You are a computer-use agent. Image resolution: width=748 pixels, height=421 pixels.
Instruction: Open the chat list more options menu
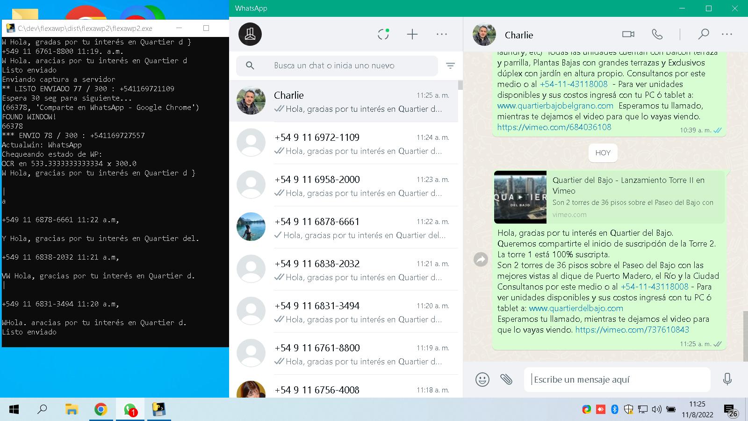[x=441, y=34]
